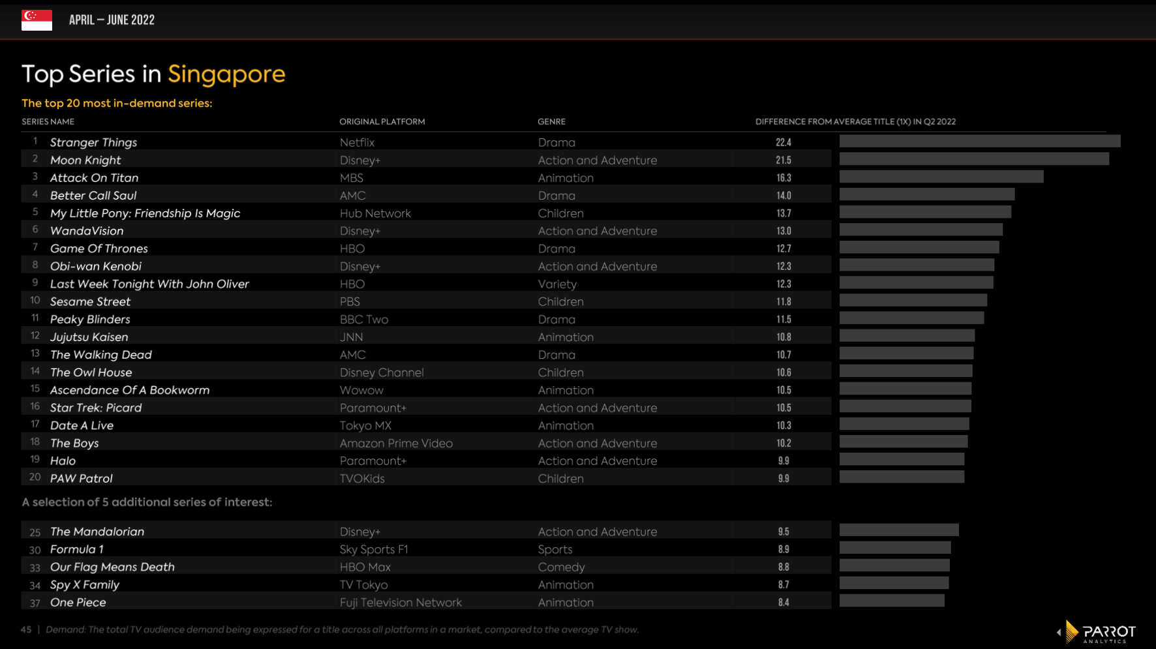Click the 22.4 demand value
The width and height of the screenshot is (1156, 649).
tap(783, 142)
